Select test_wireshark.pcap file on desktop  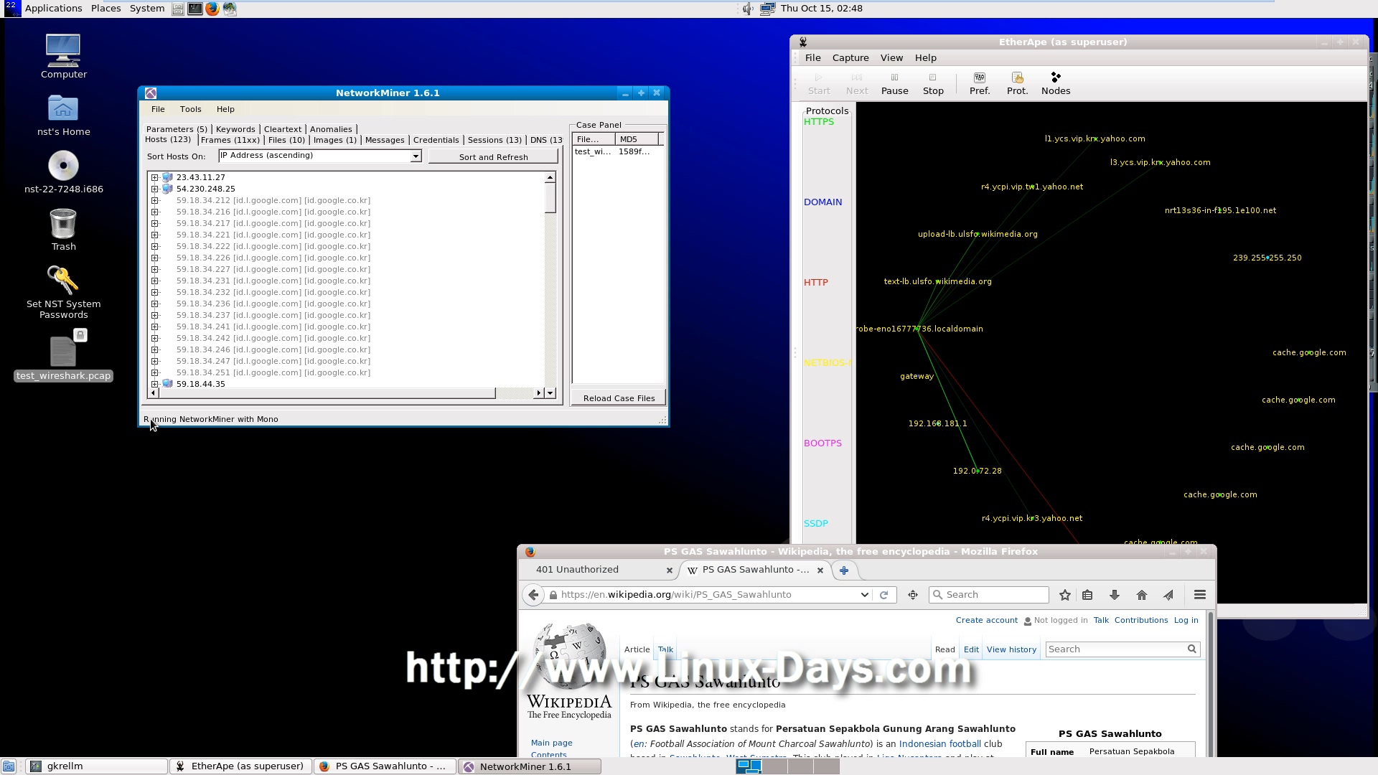pyautogui.click(x=63, y=355)
